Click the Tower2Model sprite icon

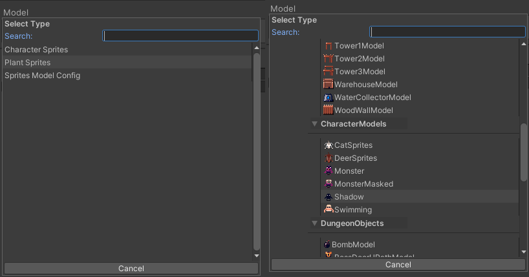[x=329, y=59]
